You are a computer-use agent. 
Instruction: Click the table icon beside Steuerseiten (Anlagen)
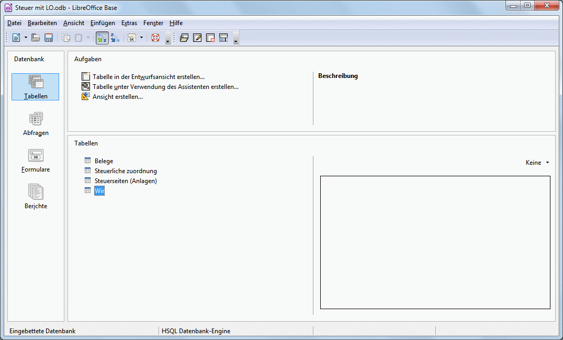coord(87,180)
